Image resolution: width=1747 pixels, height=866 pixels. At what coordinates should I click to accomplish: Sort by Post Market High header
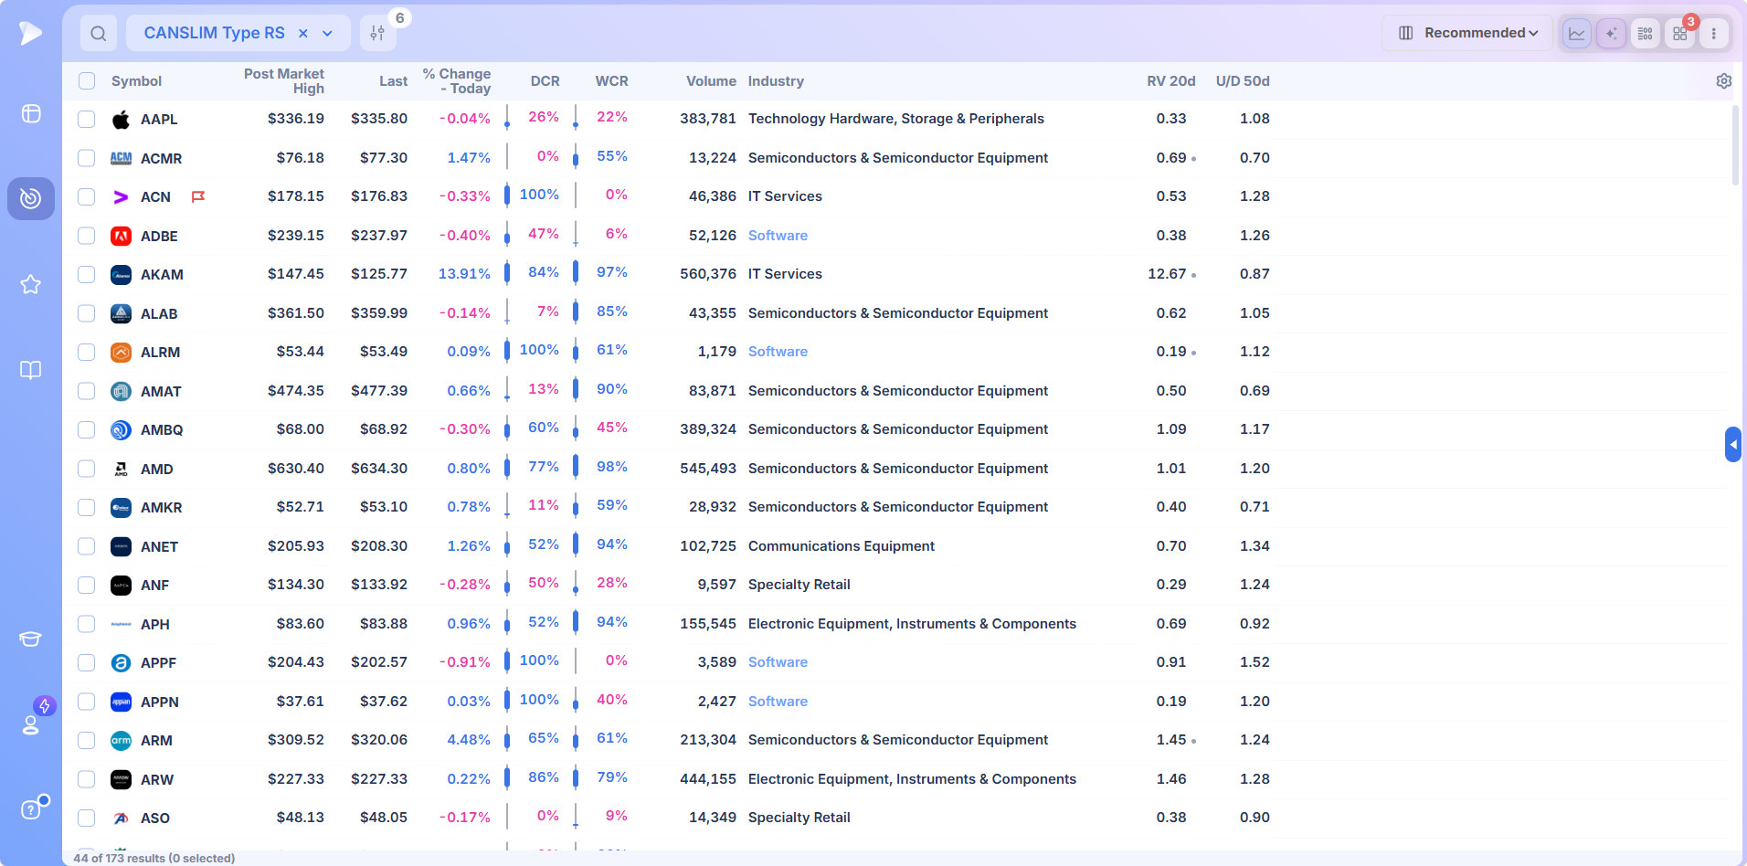[284, 81]
